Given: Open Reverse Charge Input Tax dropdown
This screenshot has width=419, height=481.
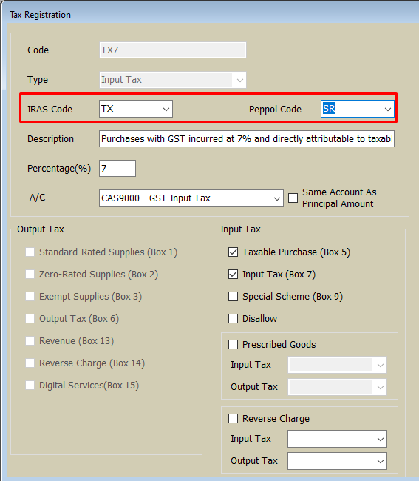Looking at the screenshot, I should 337,439.
